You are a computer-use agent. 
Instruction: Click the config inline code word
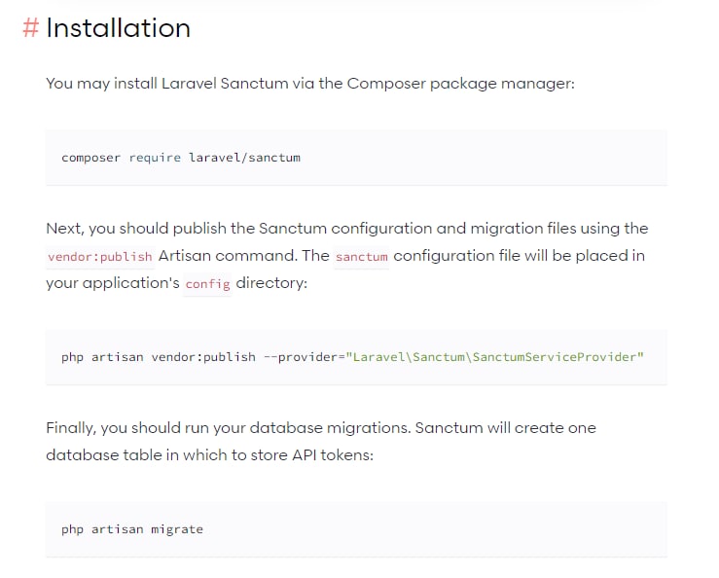[207, 284]
